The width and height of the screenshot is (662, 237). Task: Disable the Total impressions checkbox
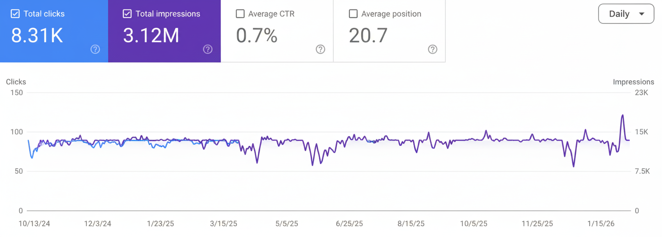(127, 13)
